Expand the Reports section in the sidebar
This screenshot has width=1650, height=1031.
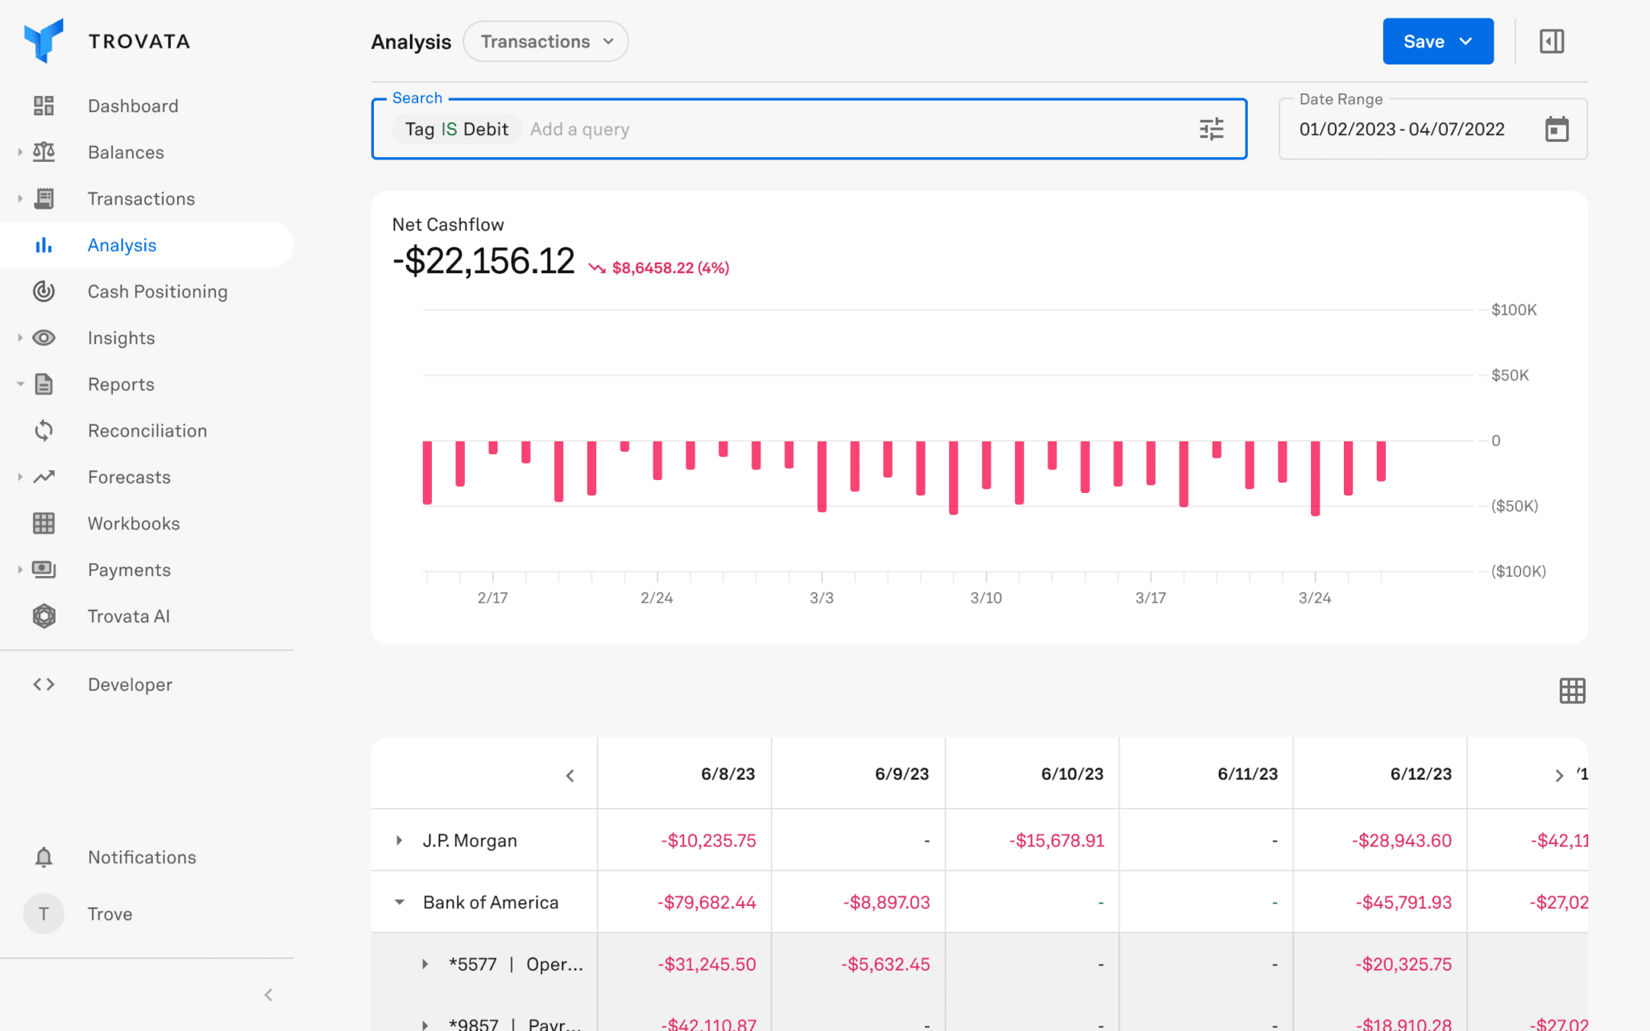[x=20, y=384]
